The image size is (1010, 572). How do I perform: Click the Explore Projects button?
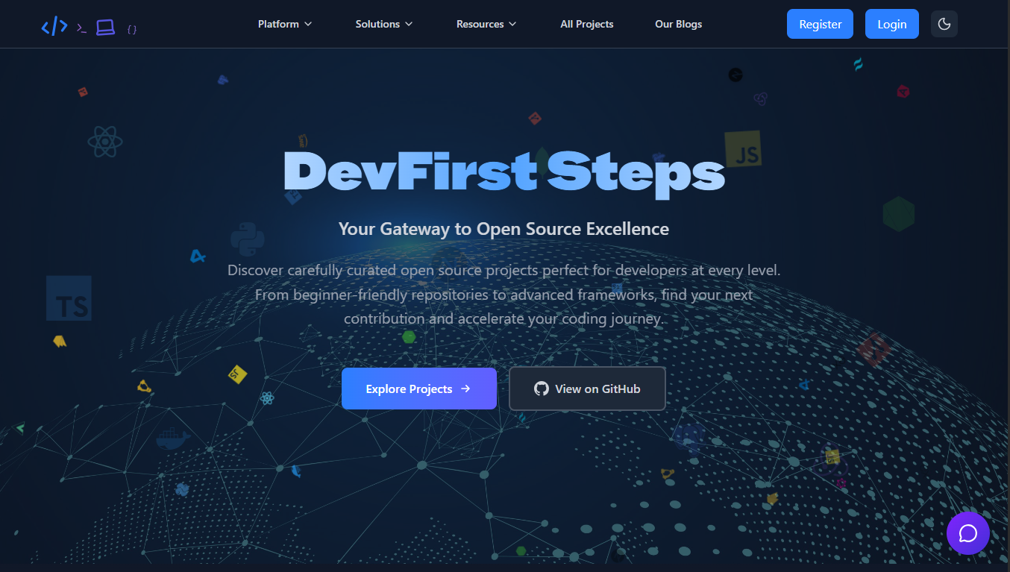click(x=418, y=389)
